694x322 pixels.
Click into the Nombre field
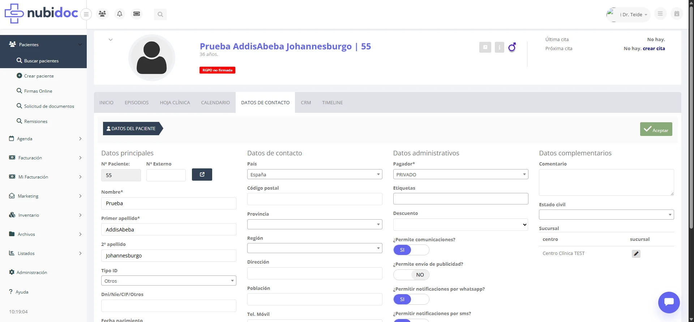(x=168, y=203)
